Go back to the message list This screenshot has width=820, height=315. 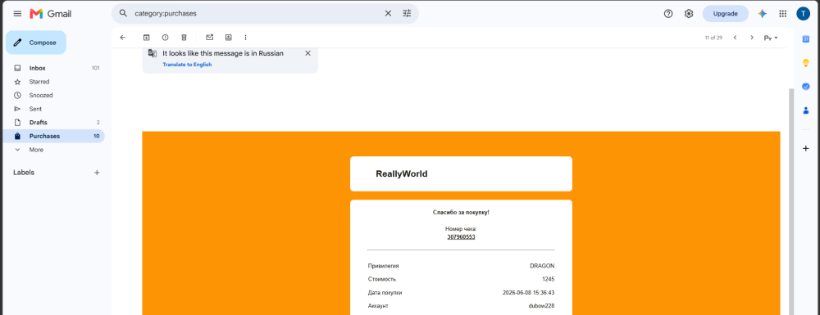click(123, 38)
